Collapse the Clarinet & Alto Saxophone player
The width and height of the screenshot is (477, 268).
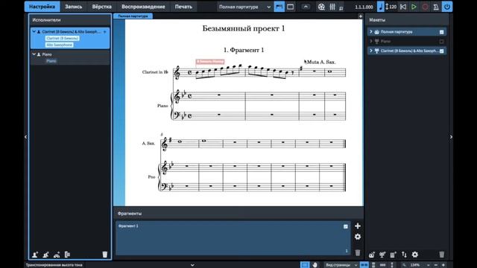click(x=34, y=31)
